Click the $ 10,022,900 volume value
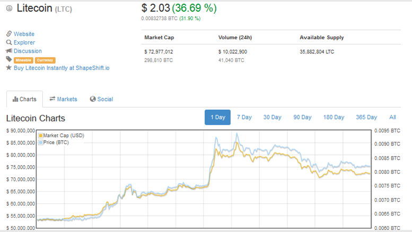 pos(233,52)
